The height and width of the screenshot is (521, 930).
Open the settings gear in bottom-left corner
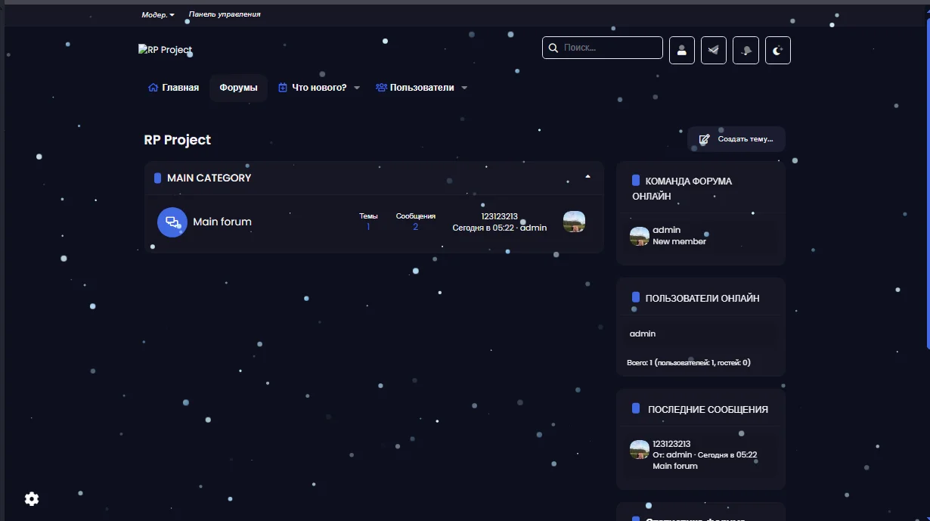point(32,499)
